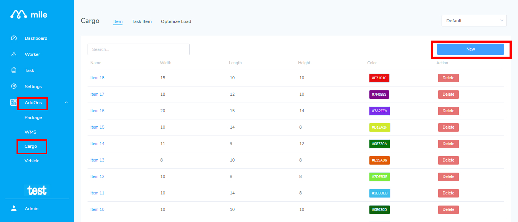The height and width of the screenshot is (222, 518).
Task: Click the Width column header
Action: point(166,63)
